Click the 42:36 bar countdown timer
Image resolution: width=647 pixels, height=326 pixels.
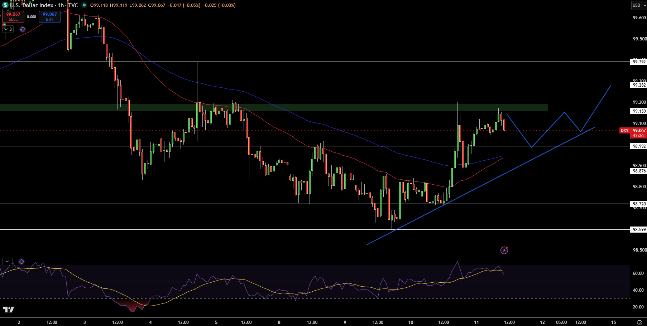pyautogui.click(x=638, y=136)
